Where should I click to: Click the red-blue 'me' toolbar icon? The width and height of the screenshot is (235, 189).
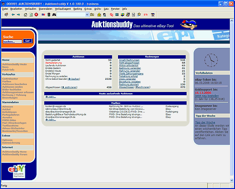coord(43,15)
